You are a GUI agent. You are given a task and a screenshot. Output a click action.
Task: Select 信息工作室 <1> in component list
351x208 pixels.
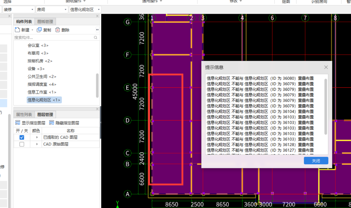[x=42, y=92]
